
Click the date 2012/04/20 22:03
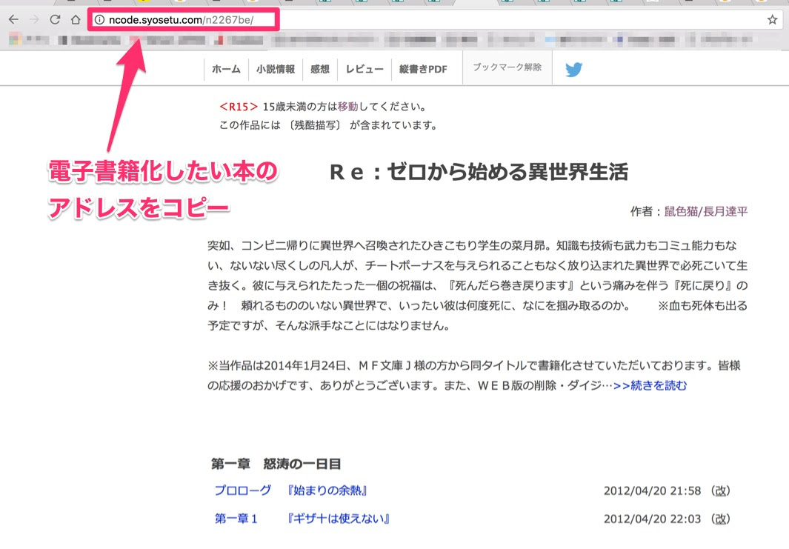[652, 519]
